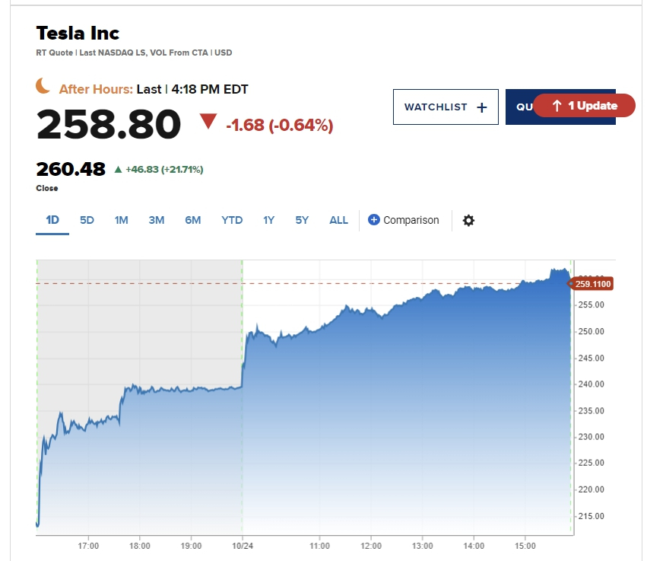This screenshot has width=647, height=561.
Task: Click the up arrow in 1 Update pill
Action: click(557, 106)
